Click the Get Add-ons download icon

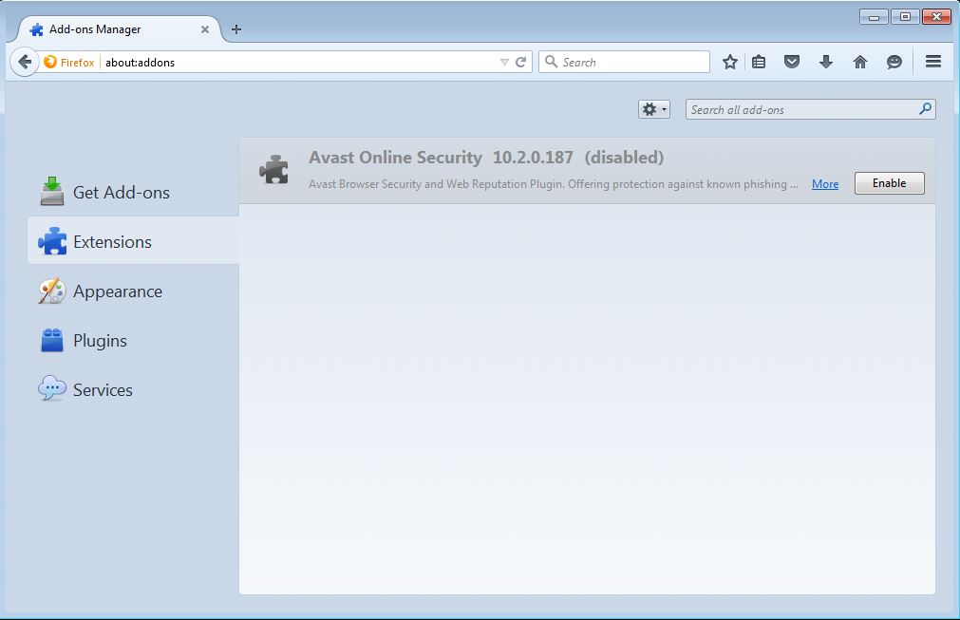(52, 190)
